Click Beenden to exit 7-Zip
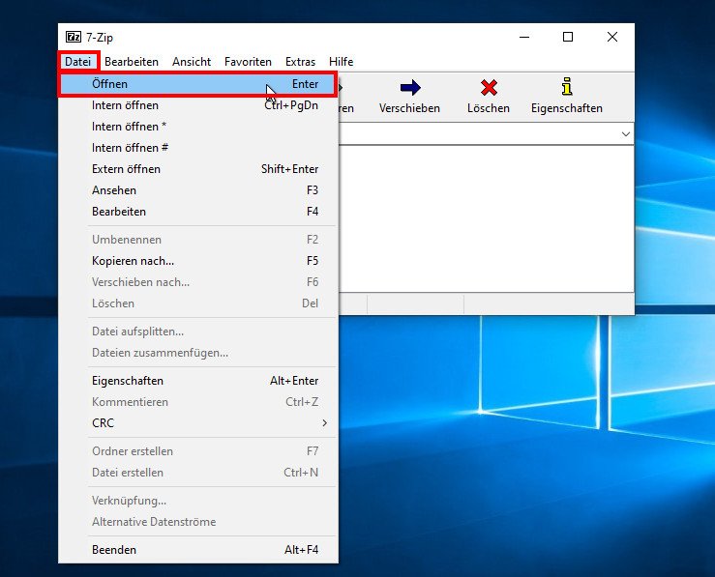Viewport: 715px width, 577px height. pyautogui.click(x=114, y=550)
